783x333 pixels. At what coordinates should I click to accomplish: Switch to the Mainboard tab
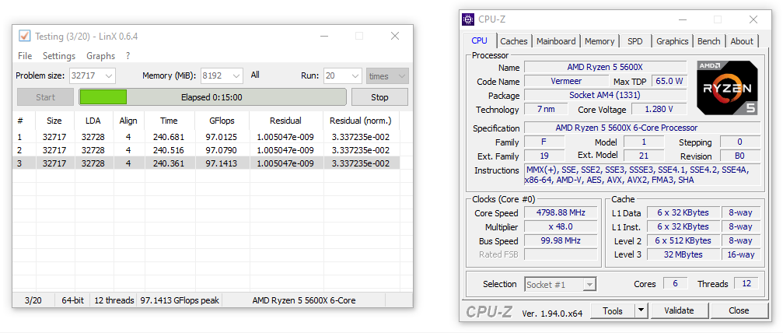[556, 41]
